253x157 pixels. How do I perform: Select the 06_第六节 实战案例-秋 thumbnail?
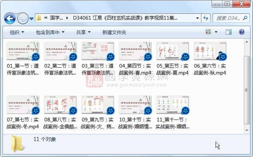point(210,51)
